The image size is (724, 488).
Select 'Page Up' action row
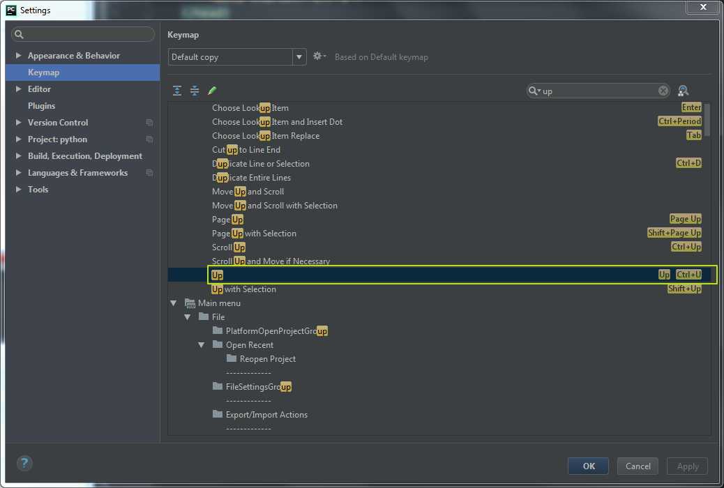pyautogui.click(x=227, y=220)
